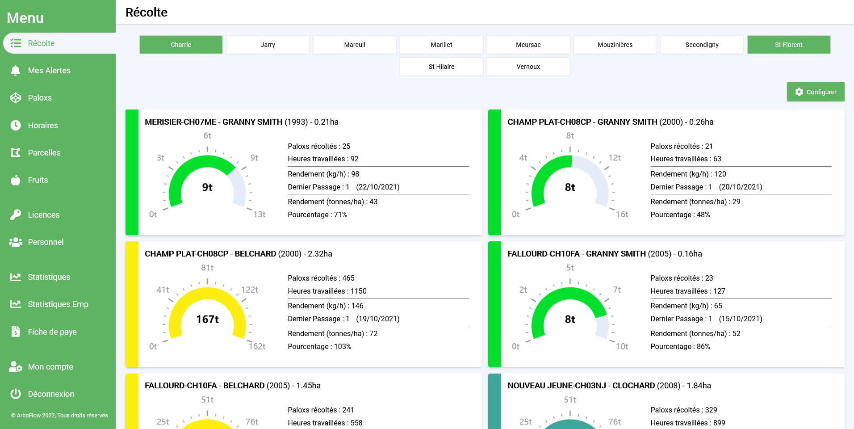Click the Statistiques chart icon
Image resolution: width=854 pixels, height=429 pixels.
tap(16, 277)
